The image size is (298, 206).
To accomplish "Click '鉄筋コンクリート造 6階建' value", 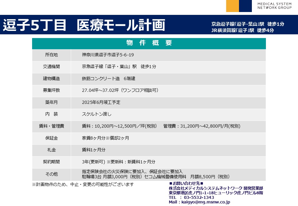I will [x=109, y=78].
